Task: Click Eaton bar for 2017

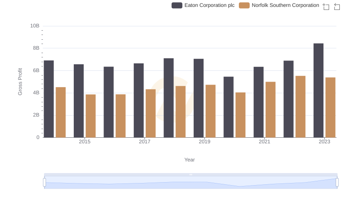Action: click(x=138, y=101)
